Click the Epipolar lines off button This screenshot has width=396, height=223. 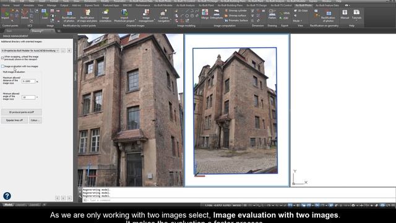pyautogui.click(x=14, y=120)
